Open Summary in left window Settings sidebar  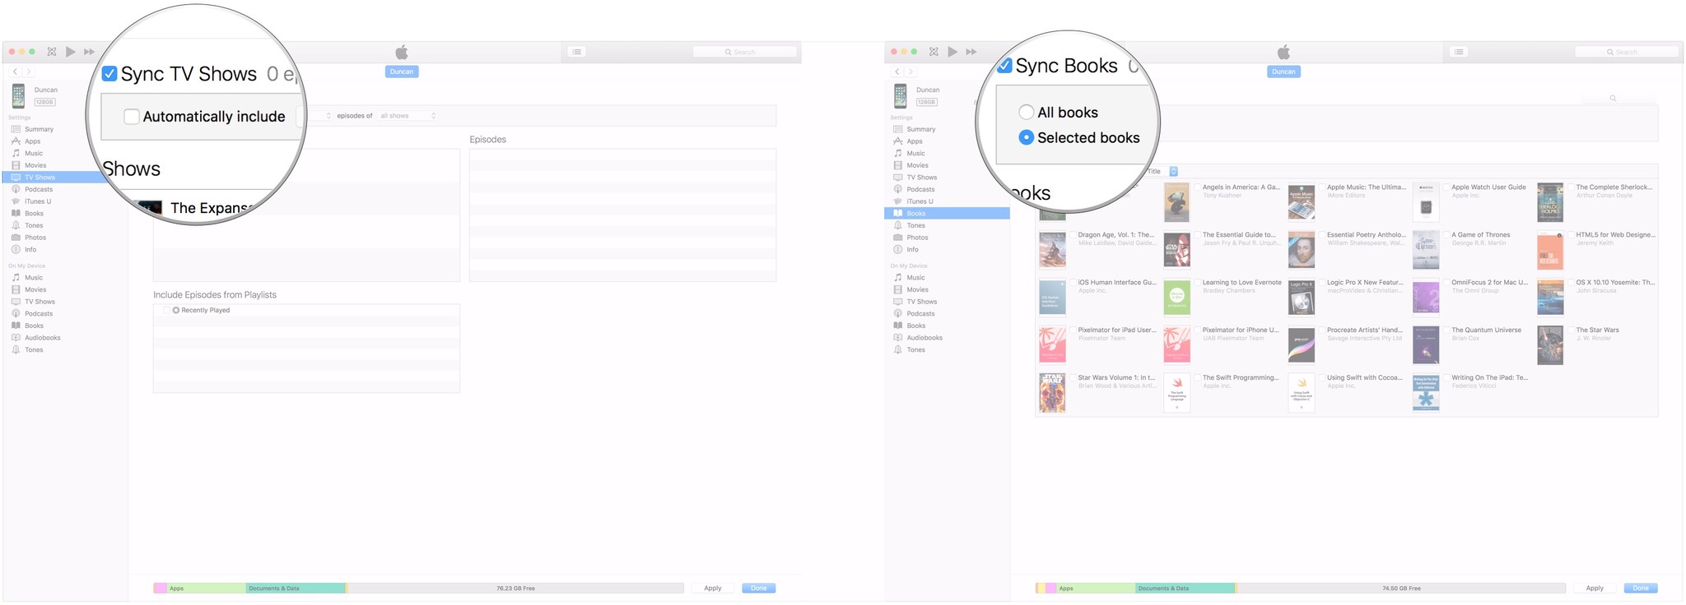(39, 129)
